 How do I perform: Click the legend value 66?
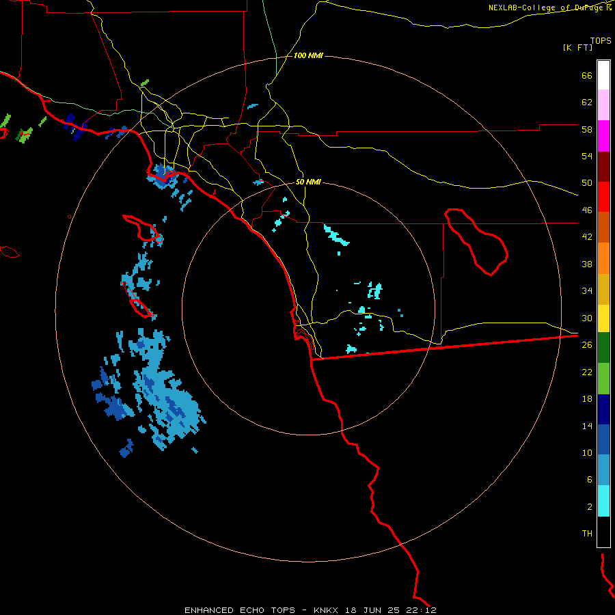click(587, 75)
